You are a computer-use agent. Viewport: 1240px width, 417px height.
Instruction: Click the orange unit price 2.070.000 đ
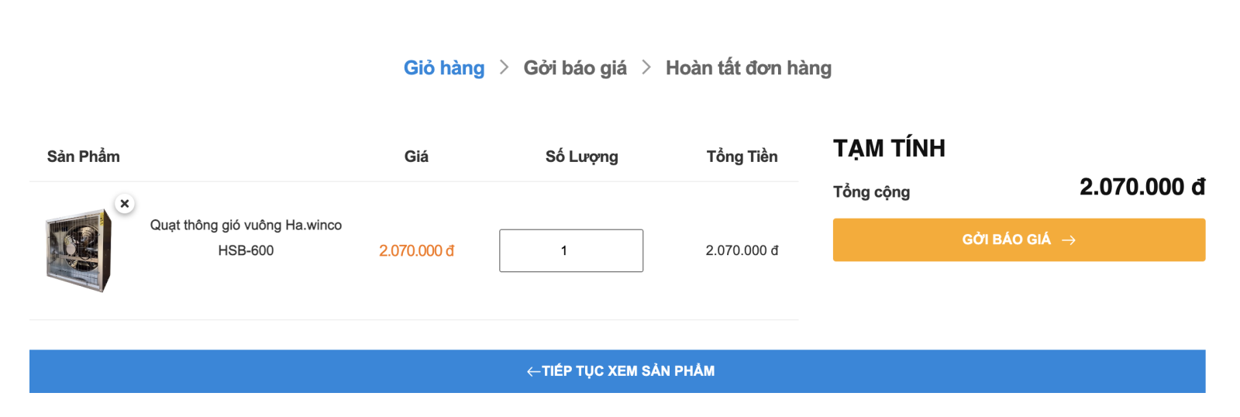click(416, 251)
